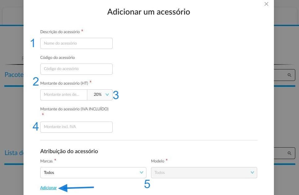This screenshot has width=299, height=195.
Task: Click the search icon beside Pacote
Action: pyautogui.click(x=289, y=75)
